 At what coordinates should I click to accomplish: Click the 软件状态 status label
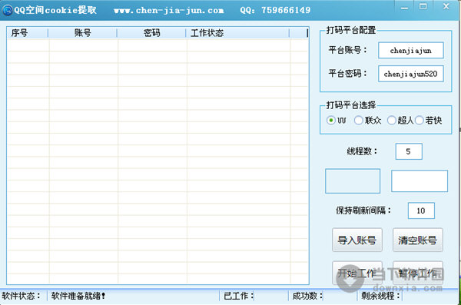point(21,296)
